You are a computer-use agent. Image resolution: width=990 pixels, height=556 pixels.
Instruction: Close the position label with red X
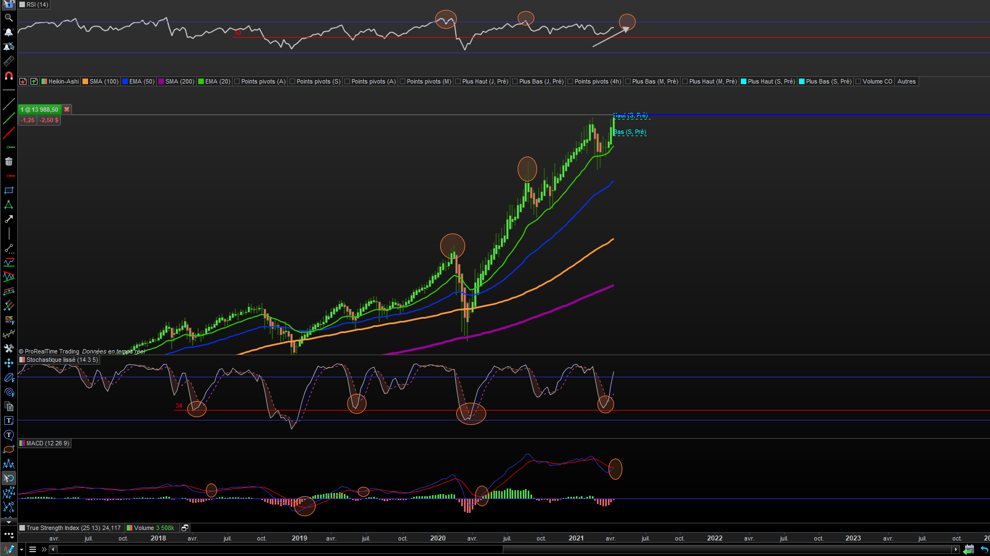tap(67, 110)
